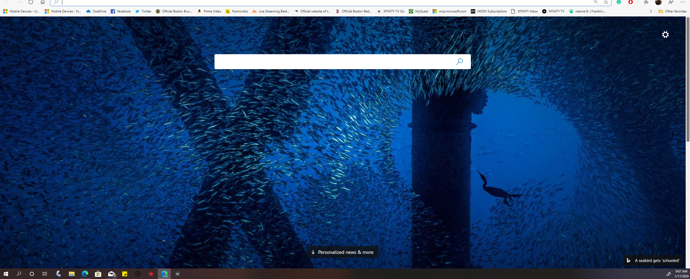Open the page settings gear
Viewport: 690px width, 279px height.
(665, 35)
